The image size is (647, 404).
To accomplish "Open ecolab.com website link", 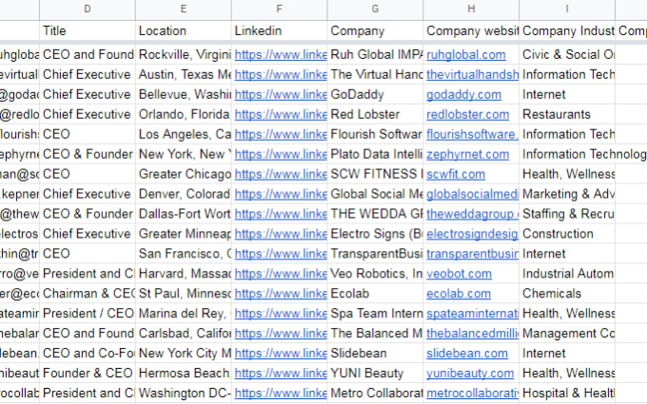I will 459,294.
